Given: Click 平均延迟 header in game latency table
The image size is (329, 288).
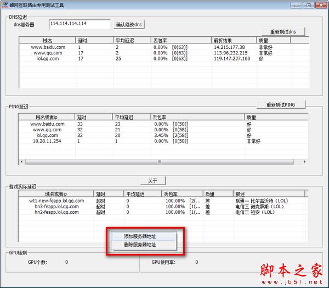Looking at the screenshot, I should (143, 194).
